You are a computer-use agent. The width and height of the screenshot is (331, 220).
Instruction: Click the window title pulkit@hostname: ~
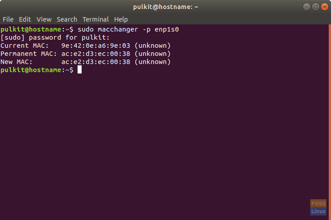pyautogui.click(x=165, y=7)
